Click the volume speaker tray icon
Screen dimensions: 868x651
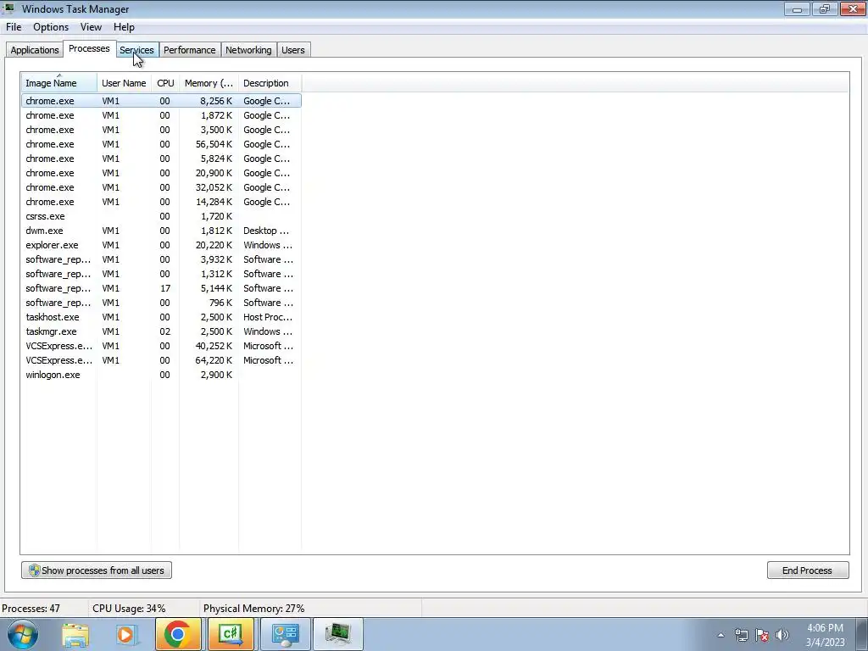(x=782, y=635)
